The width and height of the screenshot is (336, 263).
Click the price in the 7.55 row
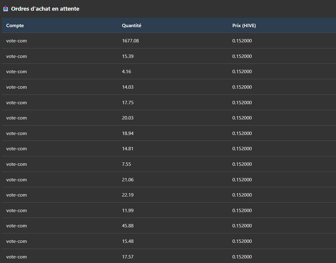pyautogui.click(x=242, y=164)
